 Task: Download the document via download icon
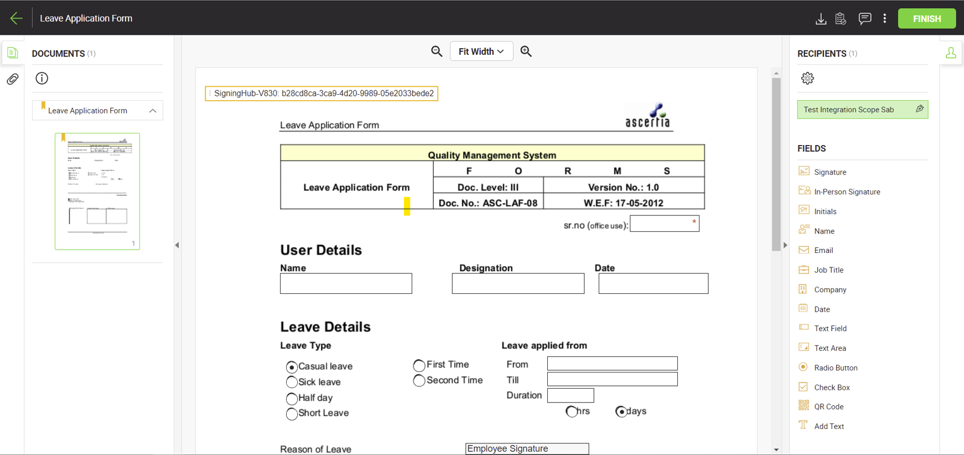[821, 19]
